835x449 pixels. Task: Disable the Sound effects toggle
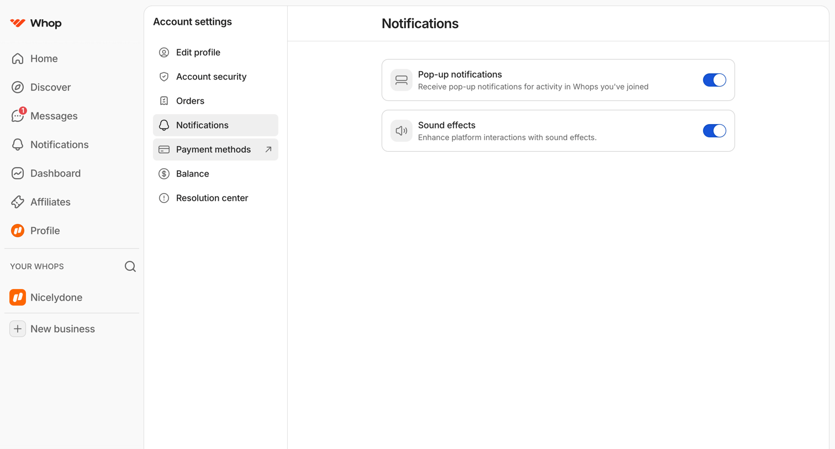pos(715,131)
